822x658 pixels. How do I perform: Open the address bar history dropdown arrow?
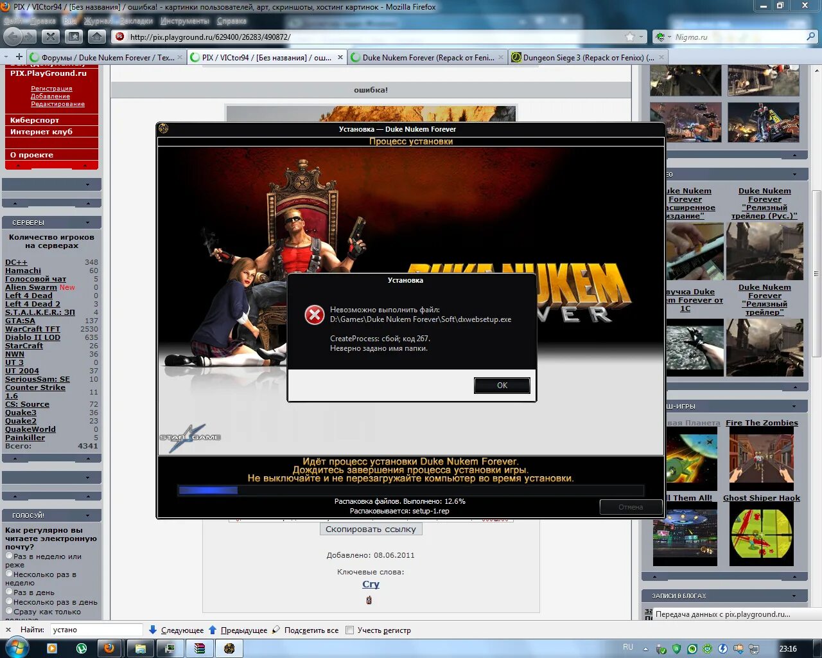click(641, 37)
